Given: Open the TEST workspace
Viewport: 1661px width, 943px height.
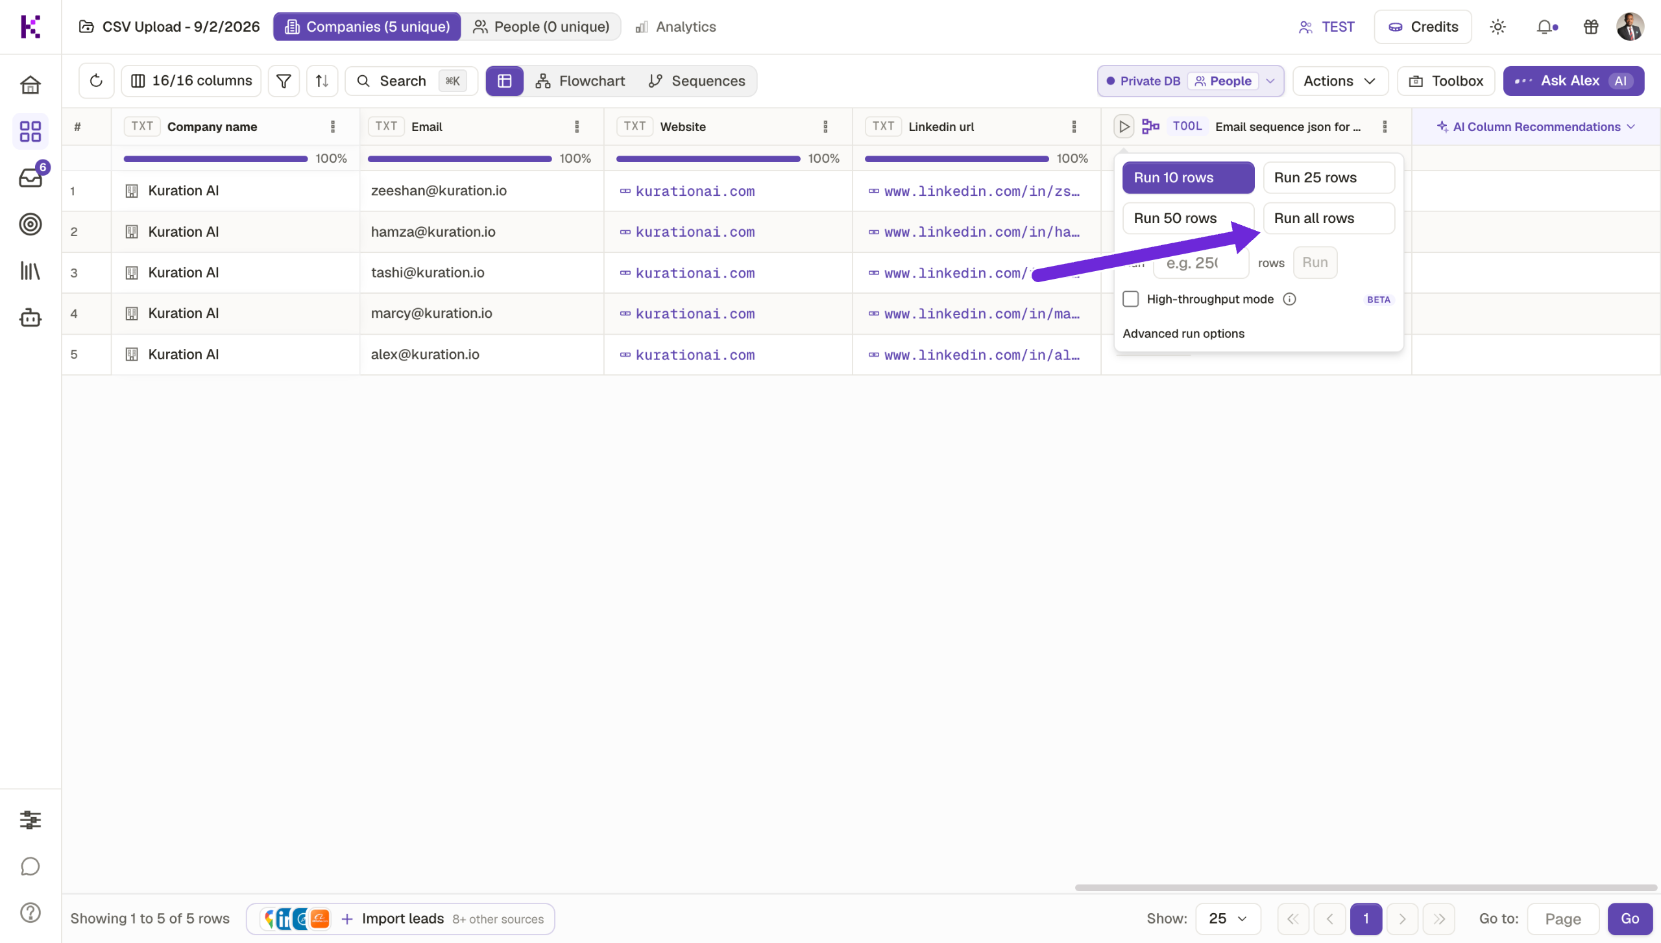Looking at the screenshot, I should point(1326,27).
